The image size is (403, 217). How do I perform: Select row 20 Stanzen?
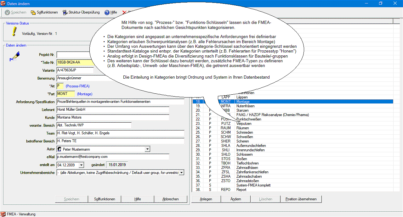coord(292,110)
